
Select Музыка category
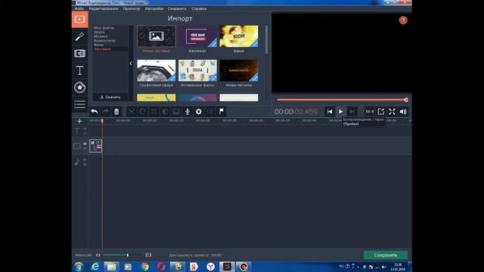pyautogui.click(x=101, y=36)
